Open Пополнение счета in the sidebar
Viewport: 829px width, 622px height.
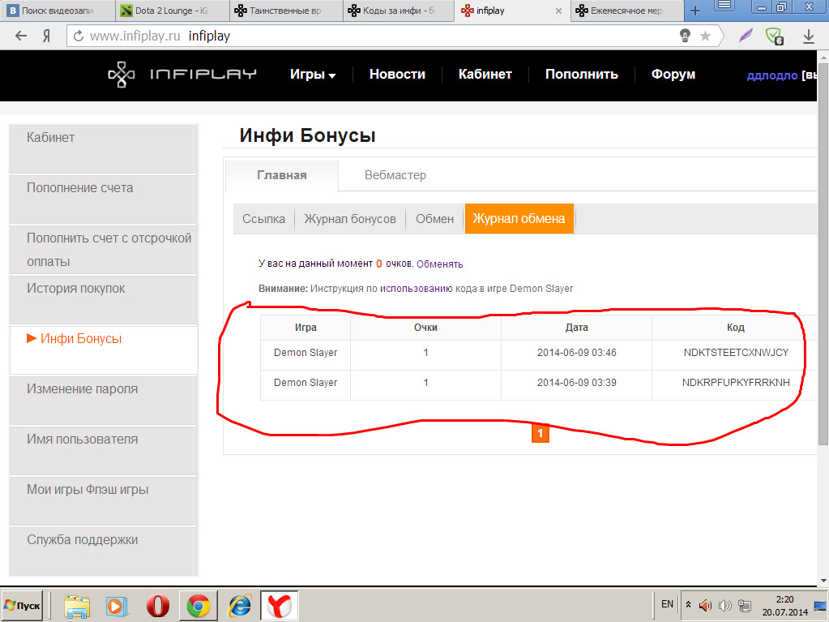(104, 199)
